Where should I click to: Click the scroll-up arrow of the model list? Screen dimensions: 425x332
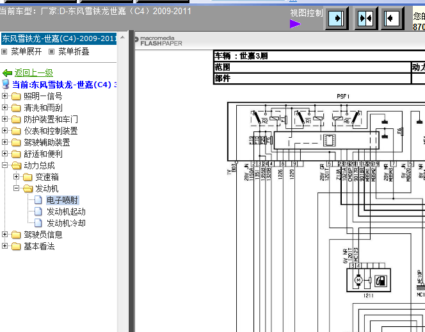(122, 37)
